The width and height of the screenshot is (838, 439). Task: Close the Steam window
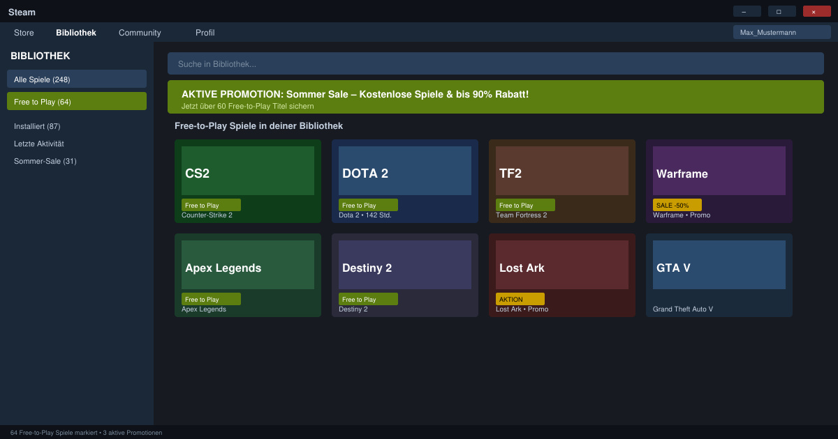(817, 11)
